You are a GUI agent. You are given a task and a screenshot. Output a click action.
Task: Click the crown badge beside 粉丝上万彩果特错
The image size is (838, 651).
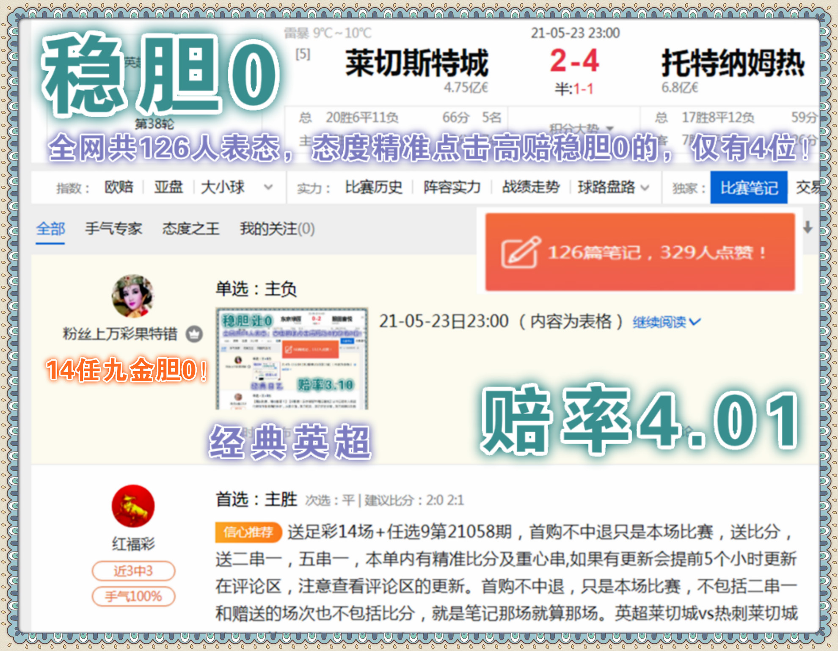(194, 334)
